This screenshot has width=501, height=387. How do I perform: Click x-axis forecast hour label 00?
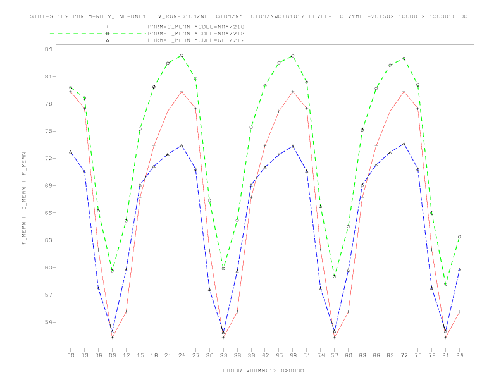pyautogui.click(x=71, y=355)
